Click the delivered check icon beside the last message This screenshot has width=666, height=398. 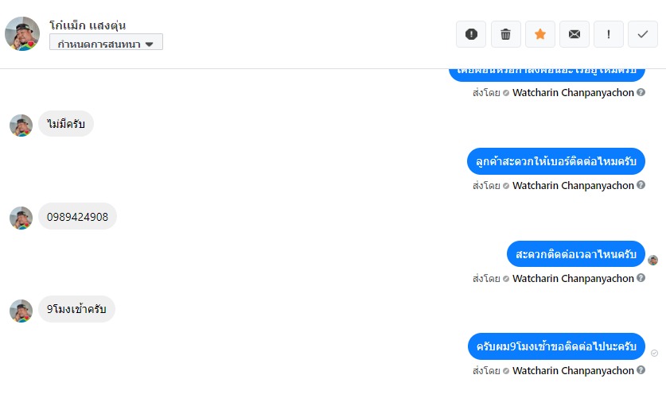click(x=654, y=352)
